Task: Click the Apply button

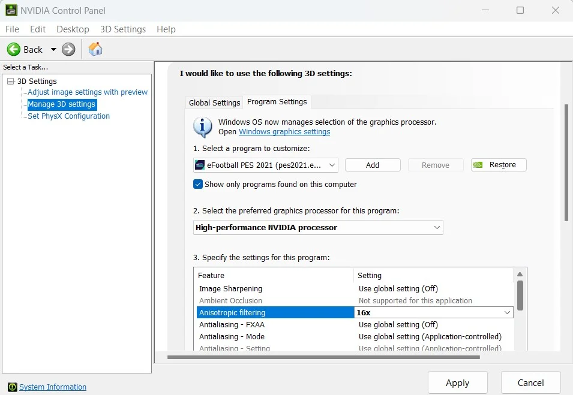Action: [x=458, y=383]
